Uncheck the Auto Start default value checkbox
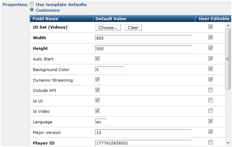 pyautogui.click(x=97, y=59)
